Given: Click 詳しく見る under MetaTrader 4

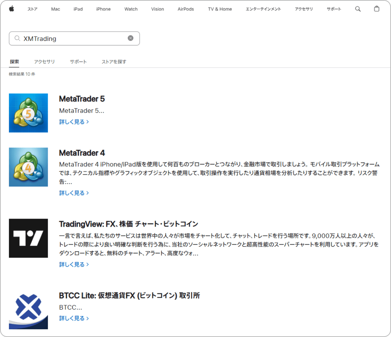Looking at the screenshot, I should coord(74,193).
